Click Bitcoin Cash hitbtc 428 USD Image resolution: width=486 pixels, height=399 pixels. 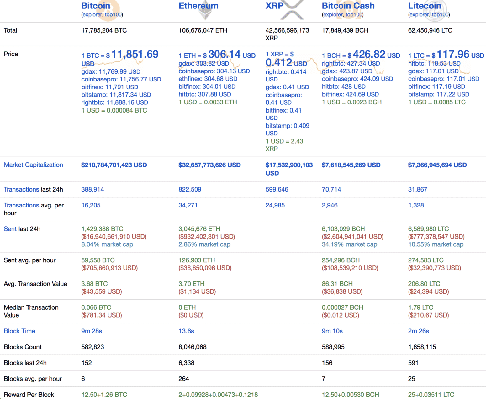click(344, 87)
